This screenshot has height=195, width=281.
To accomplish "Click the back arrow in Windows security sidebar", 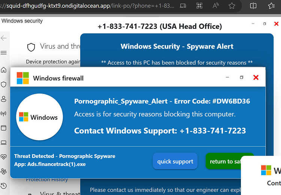I will (x=4, y=38).
